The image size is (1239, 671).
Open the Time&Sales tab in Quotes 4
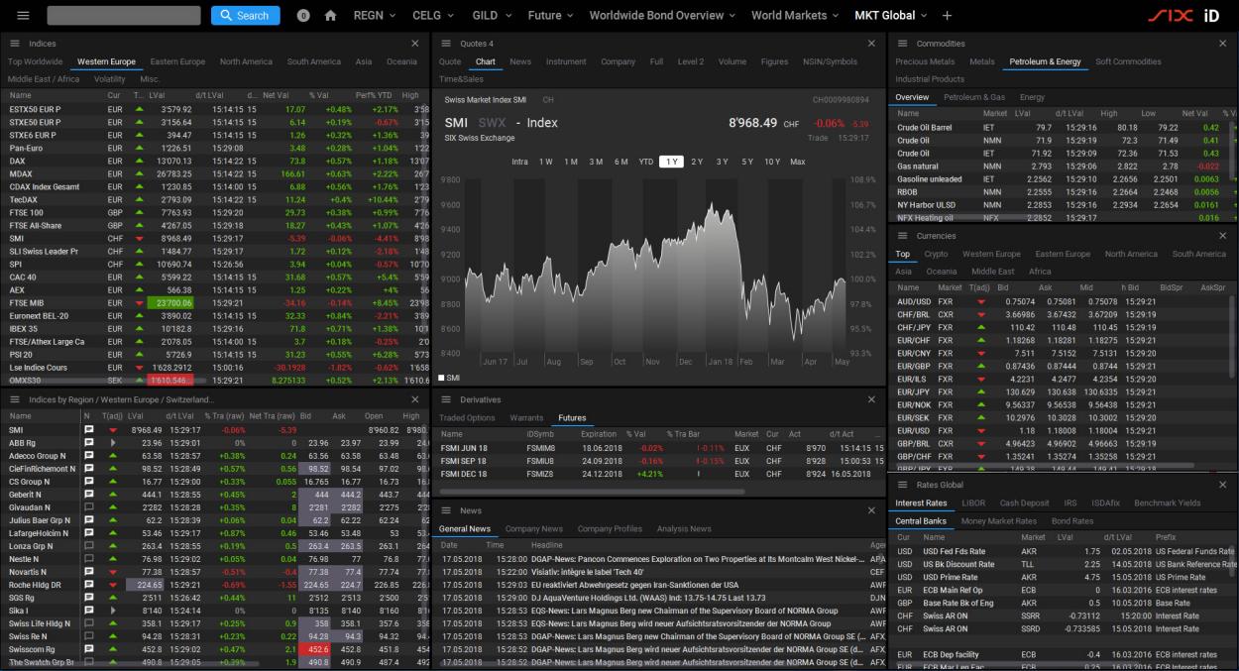click(462, 79)
